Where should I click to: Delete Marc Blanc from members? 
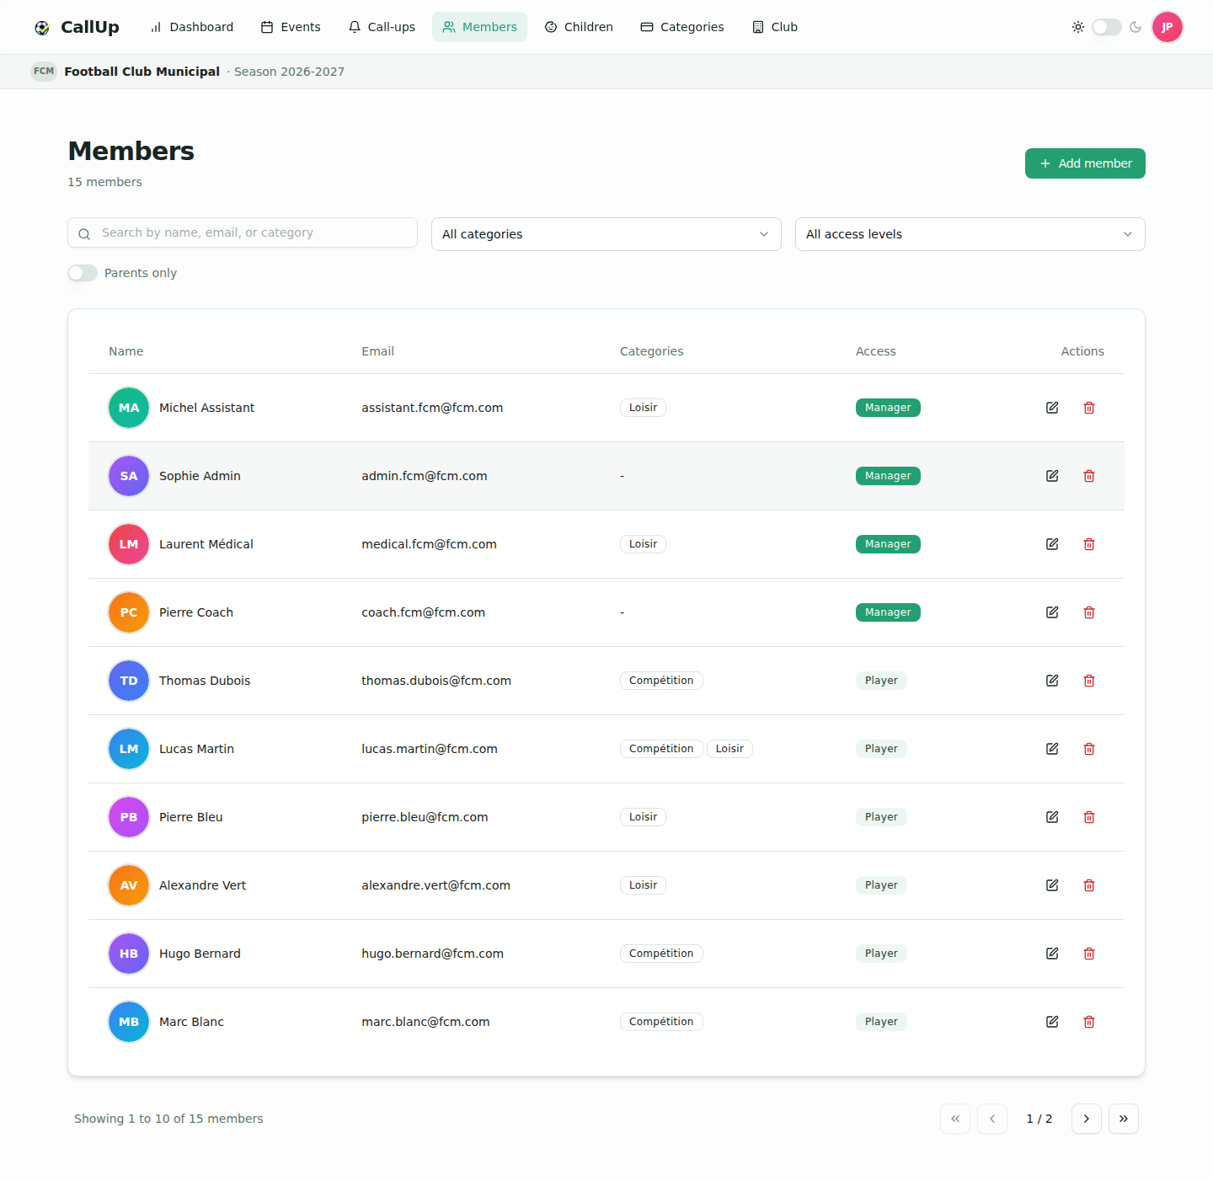coord(1089,1022)
